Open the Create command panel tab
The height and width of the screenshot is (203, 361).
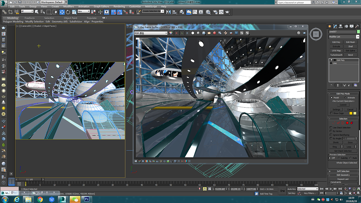coord(330,26)
